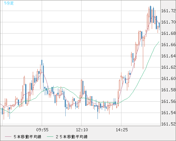
Task: Click the green 25-period MA legend line
Action: (x=50, y=137)
